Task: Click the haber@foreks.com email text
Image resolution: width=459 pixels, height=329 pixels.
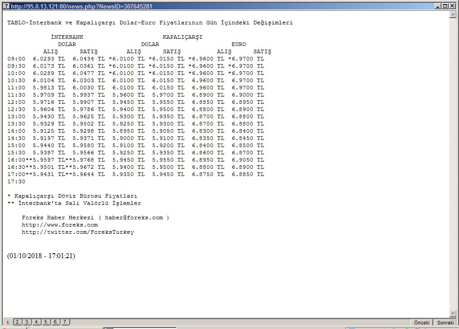Action: tap(134, 218)
